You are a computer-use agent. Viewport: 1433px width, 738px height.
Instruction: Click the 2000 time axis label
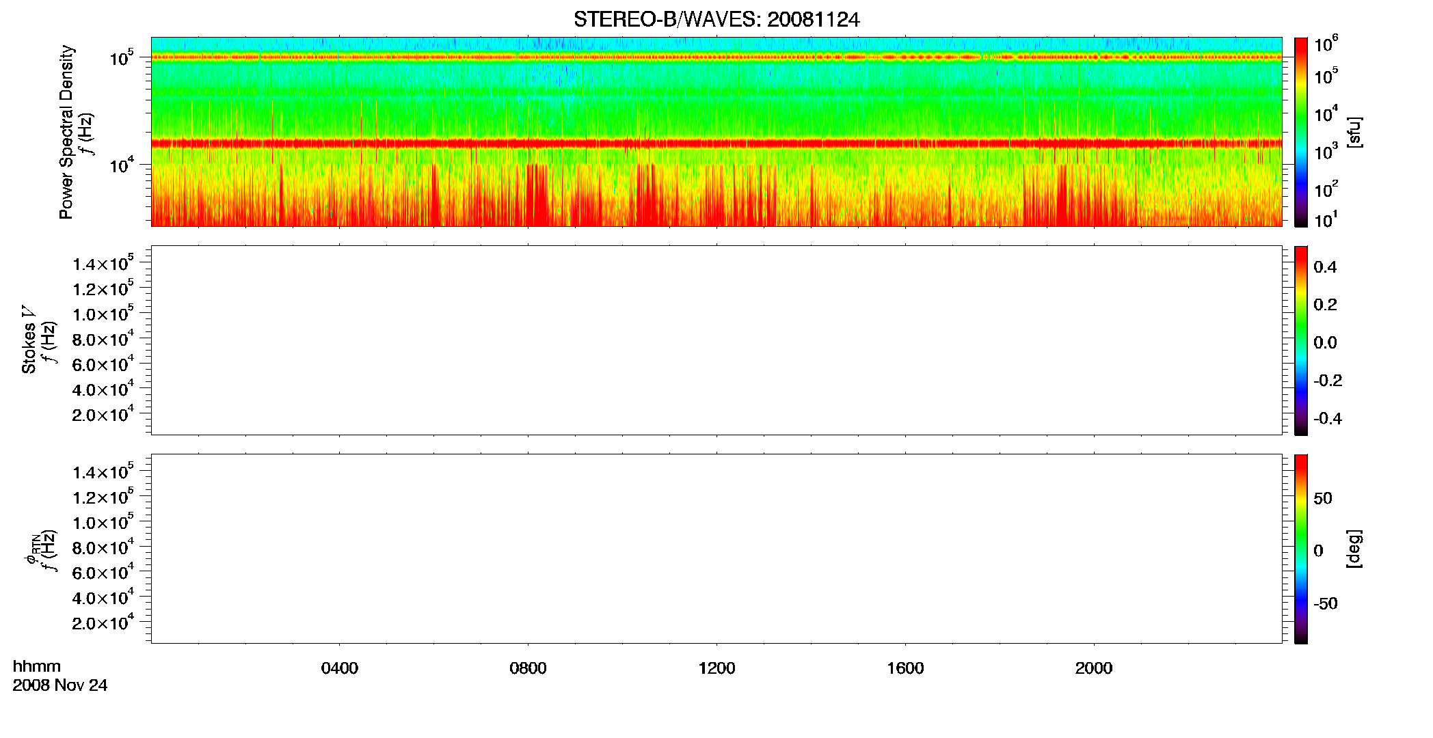point(1094,668)
